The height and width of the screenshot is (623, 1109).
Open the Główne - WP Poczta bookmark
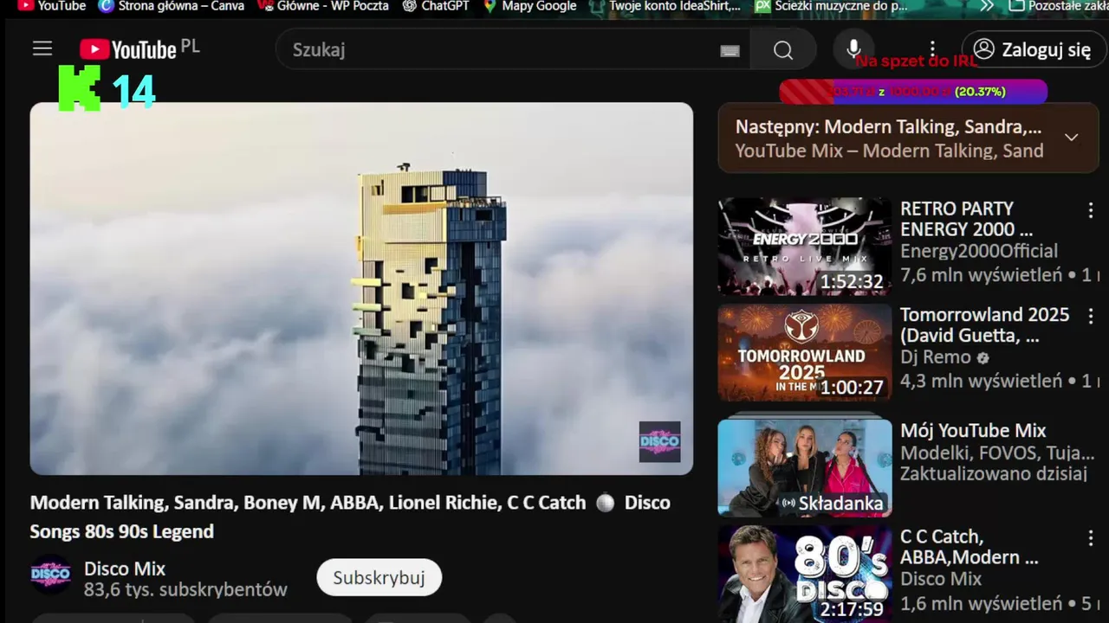point(323,6)
